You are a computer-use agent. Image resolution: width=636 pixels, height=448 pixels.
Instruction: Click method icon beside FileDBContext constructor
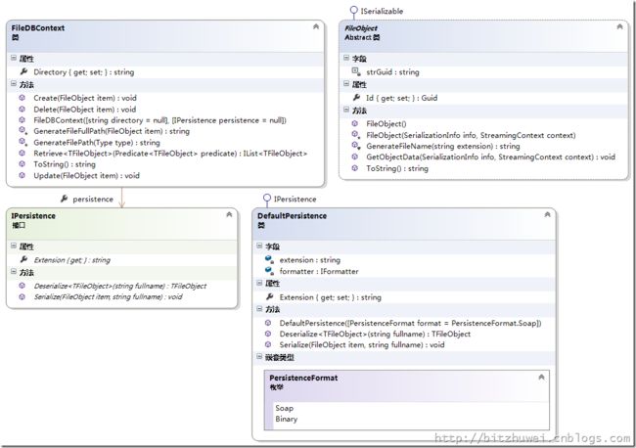click(23, 120)
